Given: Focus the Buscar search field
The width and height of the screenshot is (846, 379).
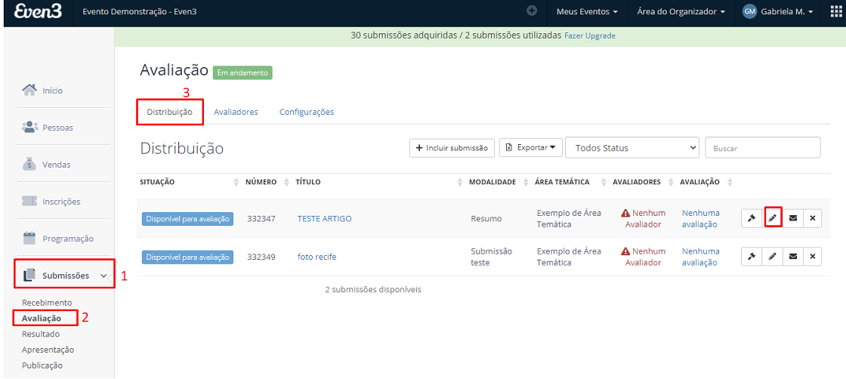Looking at the screenshot, I should [763, 148].
